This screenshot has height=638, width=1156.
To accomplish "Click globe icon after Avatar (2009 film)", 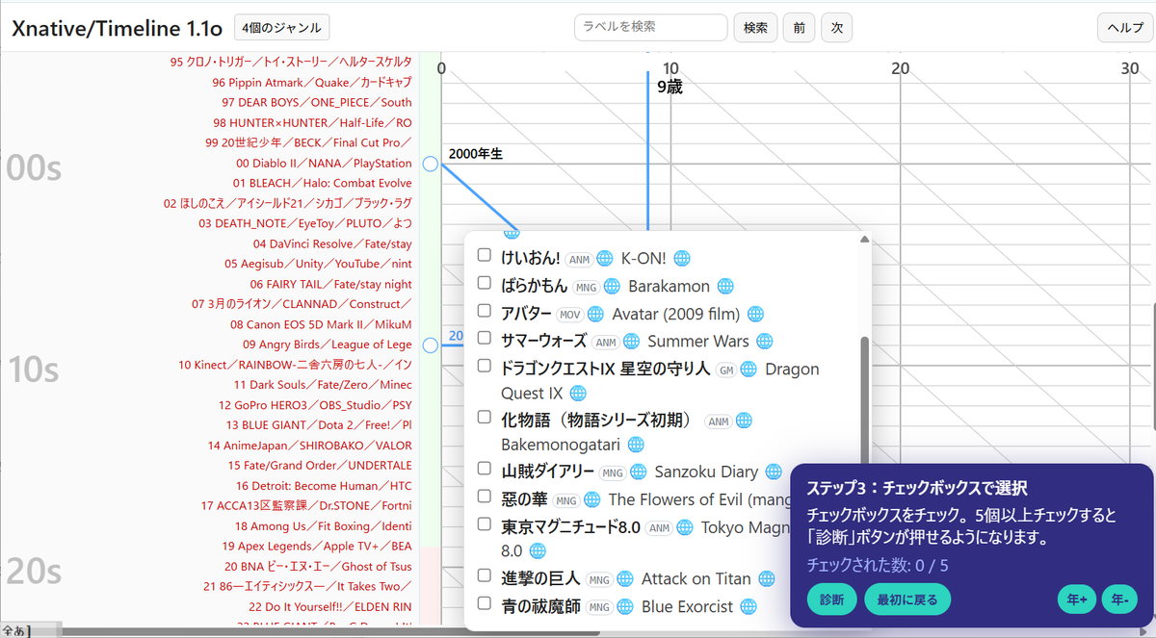I will click(x=755, y=314).
